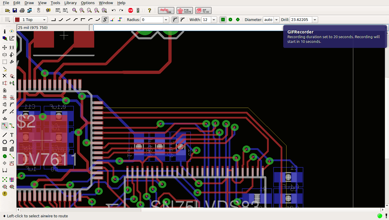Select the Delete tool (X icon)
The image size is (389, 220).
pos(5,76)
